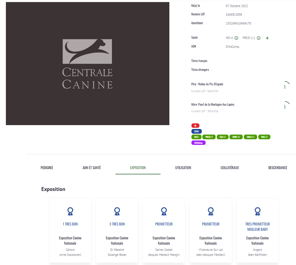This screenshot has height=265, width=296.
Task: Click the purple DNAComp. badge
Action: [199, 143]
